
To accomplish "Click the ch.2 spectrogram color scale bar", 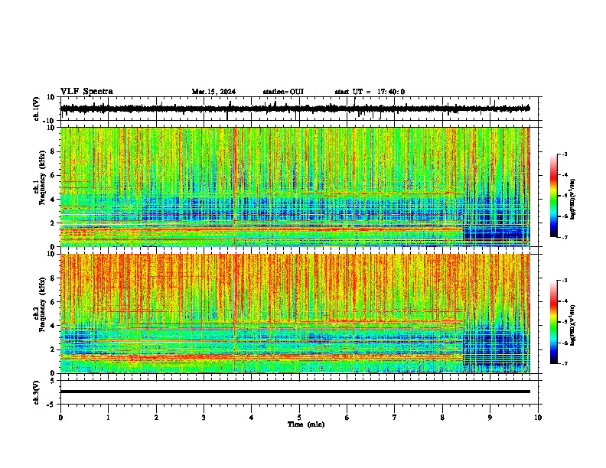I will pyautogui.click(x=554, y=322).
